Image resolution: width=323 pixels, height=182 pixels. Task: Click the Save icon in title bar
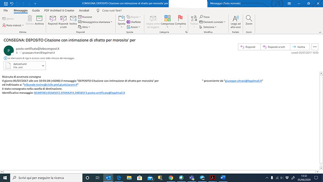tap(6, 4)
